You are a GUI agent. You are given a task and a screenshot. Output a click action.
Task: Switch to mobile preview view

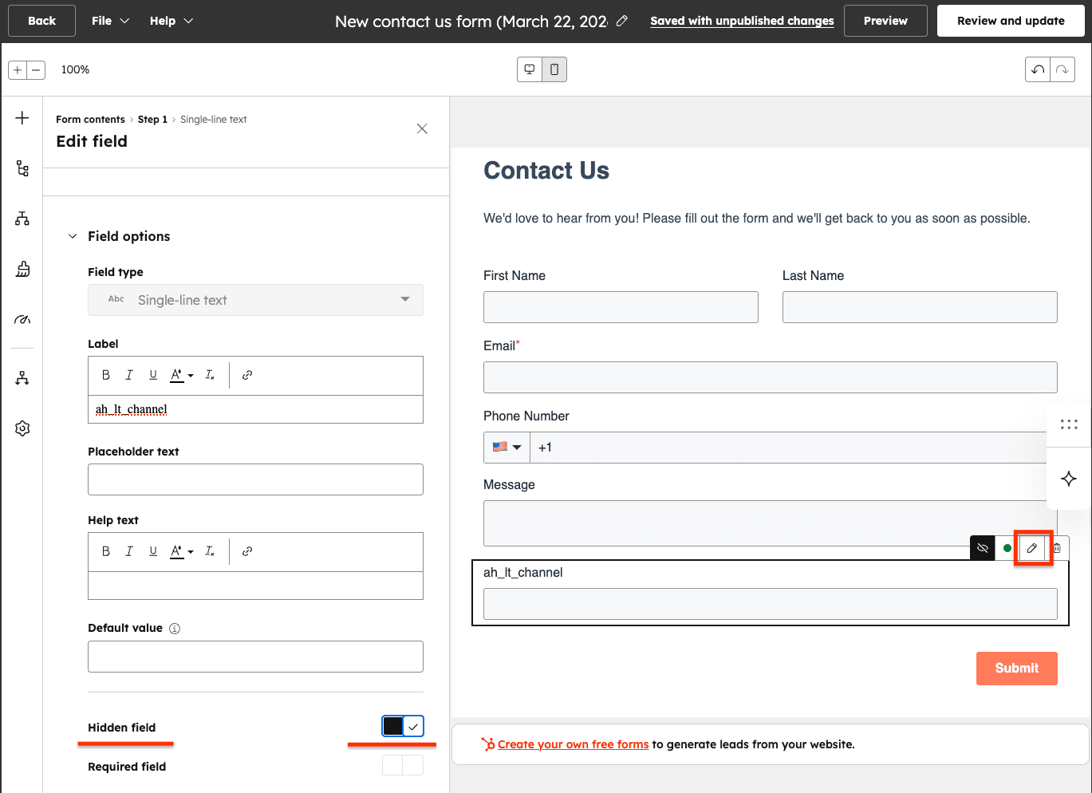554,69
